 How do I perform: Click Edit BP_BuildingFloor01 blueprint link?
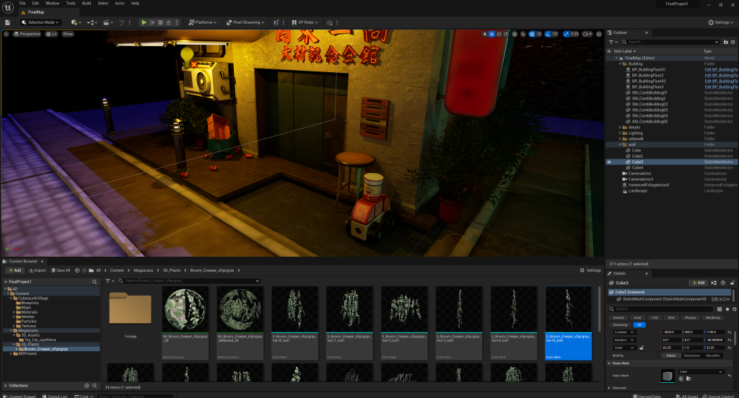coord(721,70)
